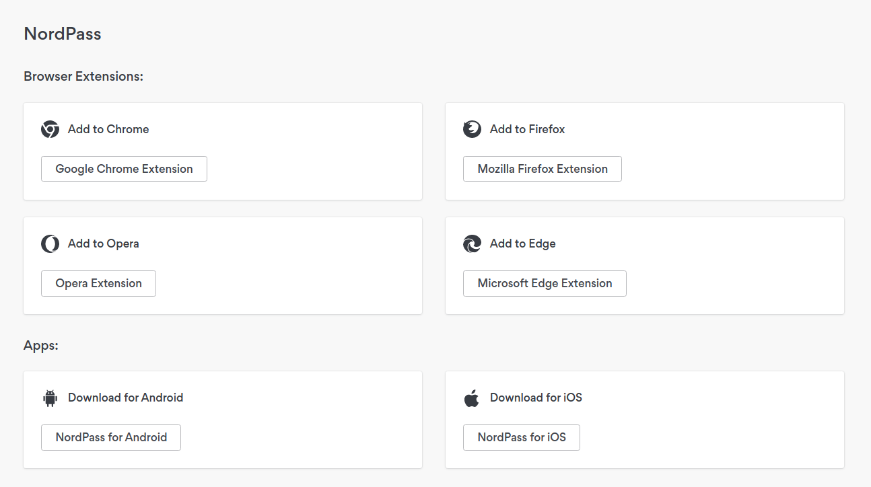Viewport: 871px width, 487px height.
Task: Select the 'Add to Chrome' card title
Action: point(108,129)
